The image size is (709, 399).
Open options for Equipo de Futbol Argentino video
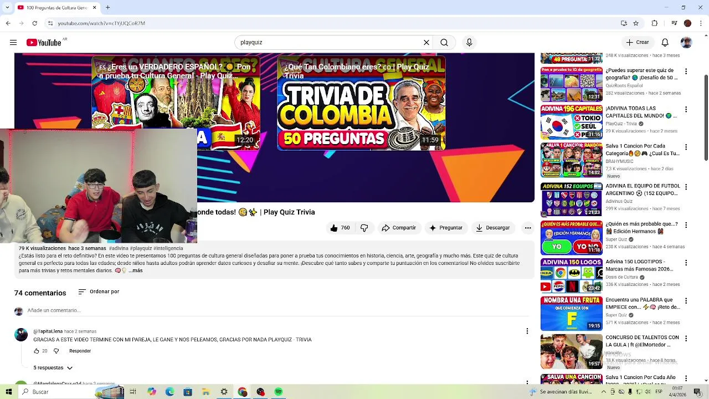click(x=686, y=187)
